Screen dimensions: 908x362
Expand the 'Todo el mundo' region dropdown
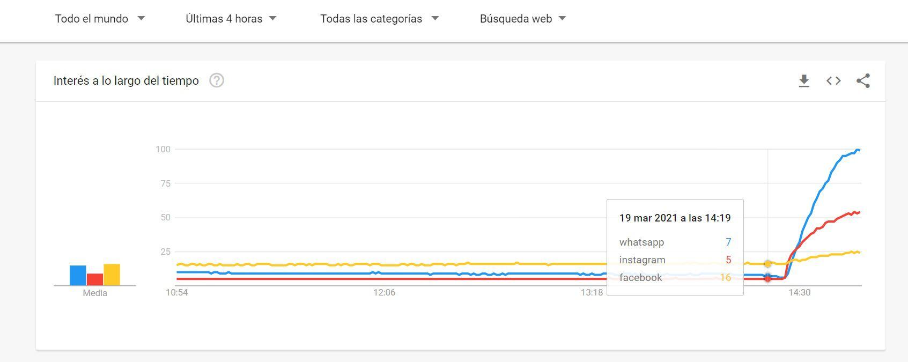point(100,19)
